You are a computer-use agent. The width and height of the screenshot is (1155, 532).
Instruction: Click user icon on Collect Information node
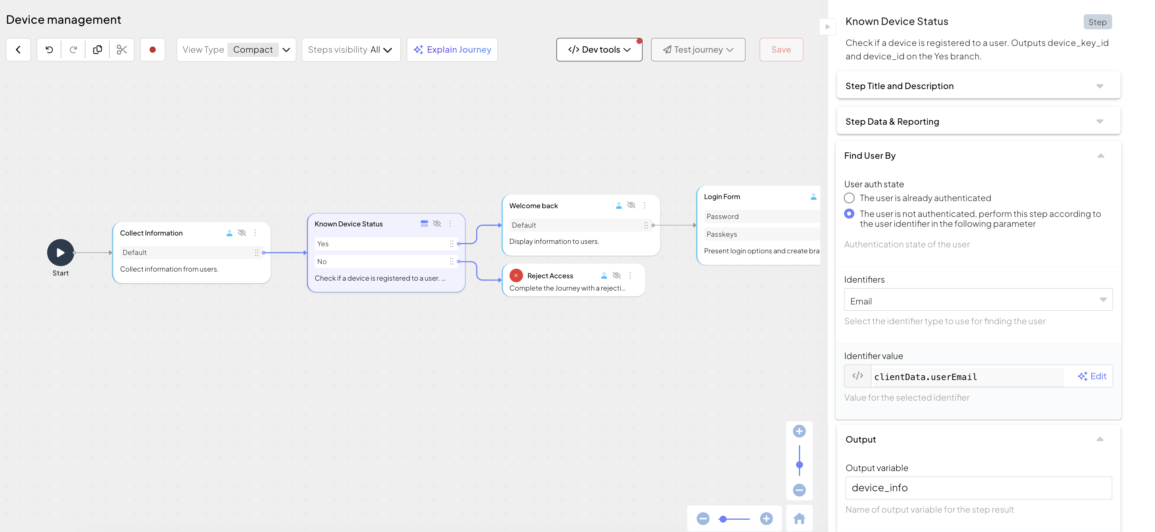229,233
